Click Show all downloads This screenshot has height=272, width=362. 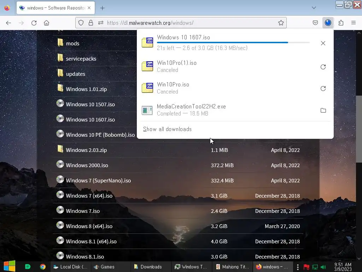(167, 129)
